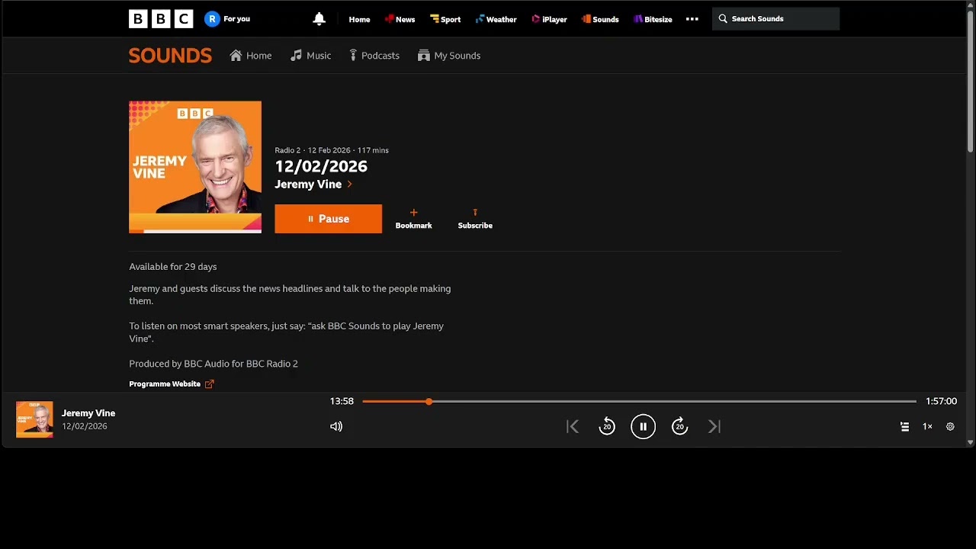The height and width of the screenshot is (549, 976).
Task: Click the Jeremy Vine programme artwork
Action: coord(195,167)
